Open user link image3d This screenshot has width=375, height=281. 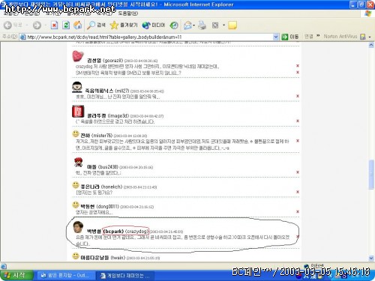click(x=118, y=116)
